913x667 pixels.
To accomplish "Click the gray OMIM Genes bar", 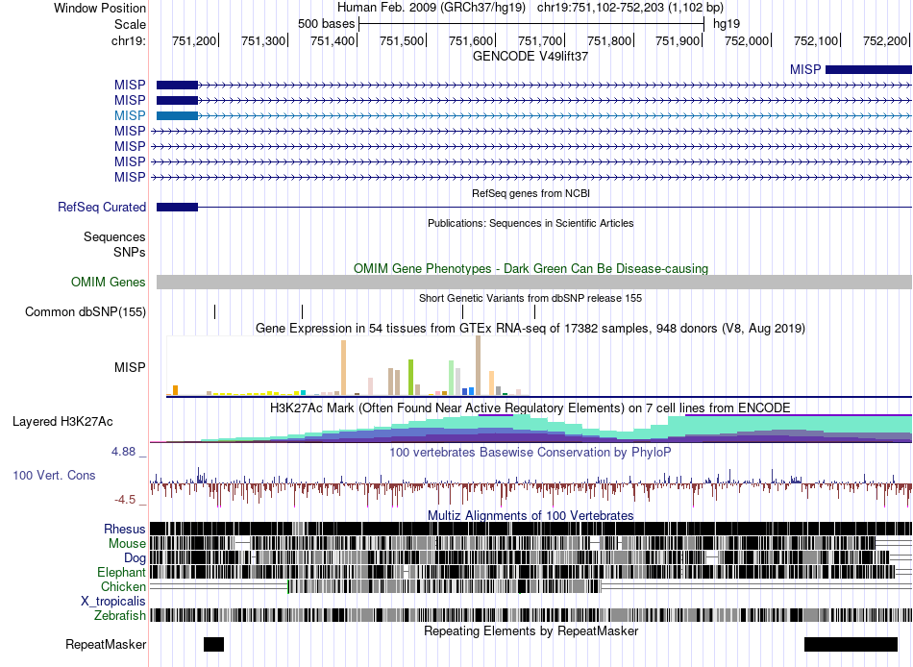I will (x=534, y=282).
